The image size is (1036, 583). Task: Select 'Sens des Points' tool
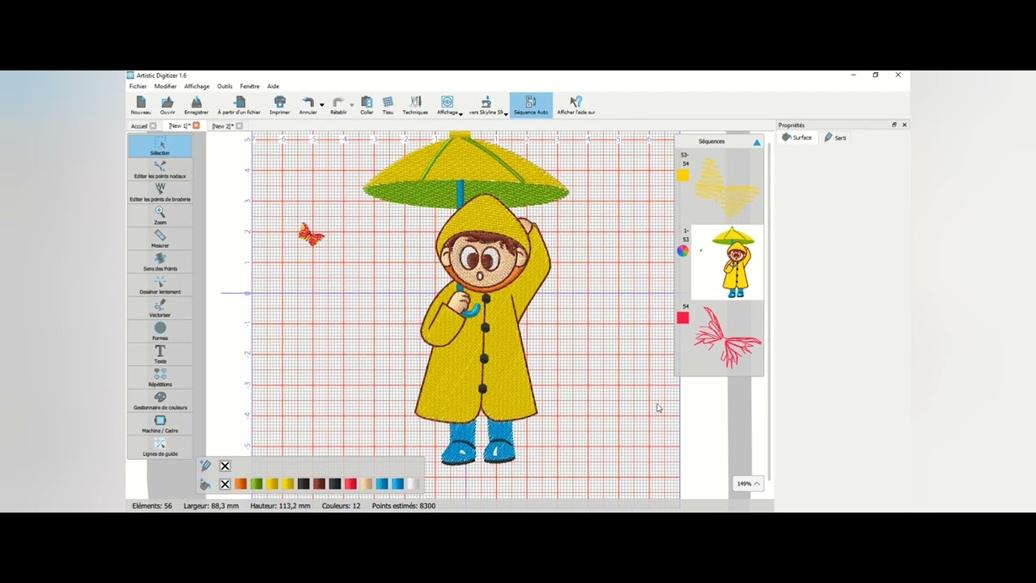(x=160, y=262)
